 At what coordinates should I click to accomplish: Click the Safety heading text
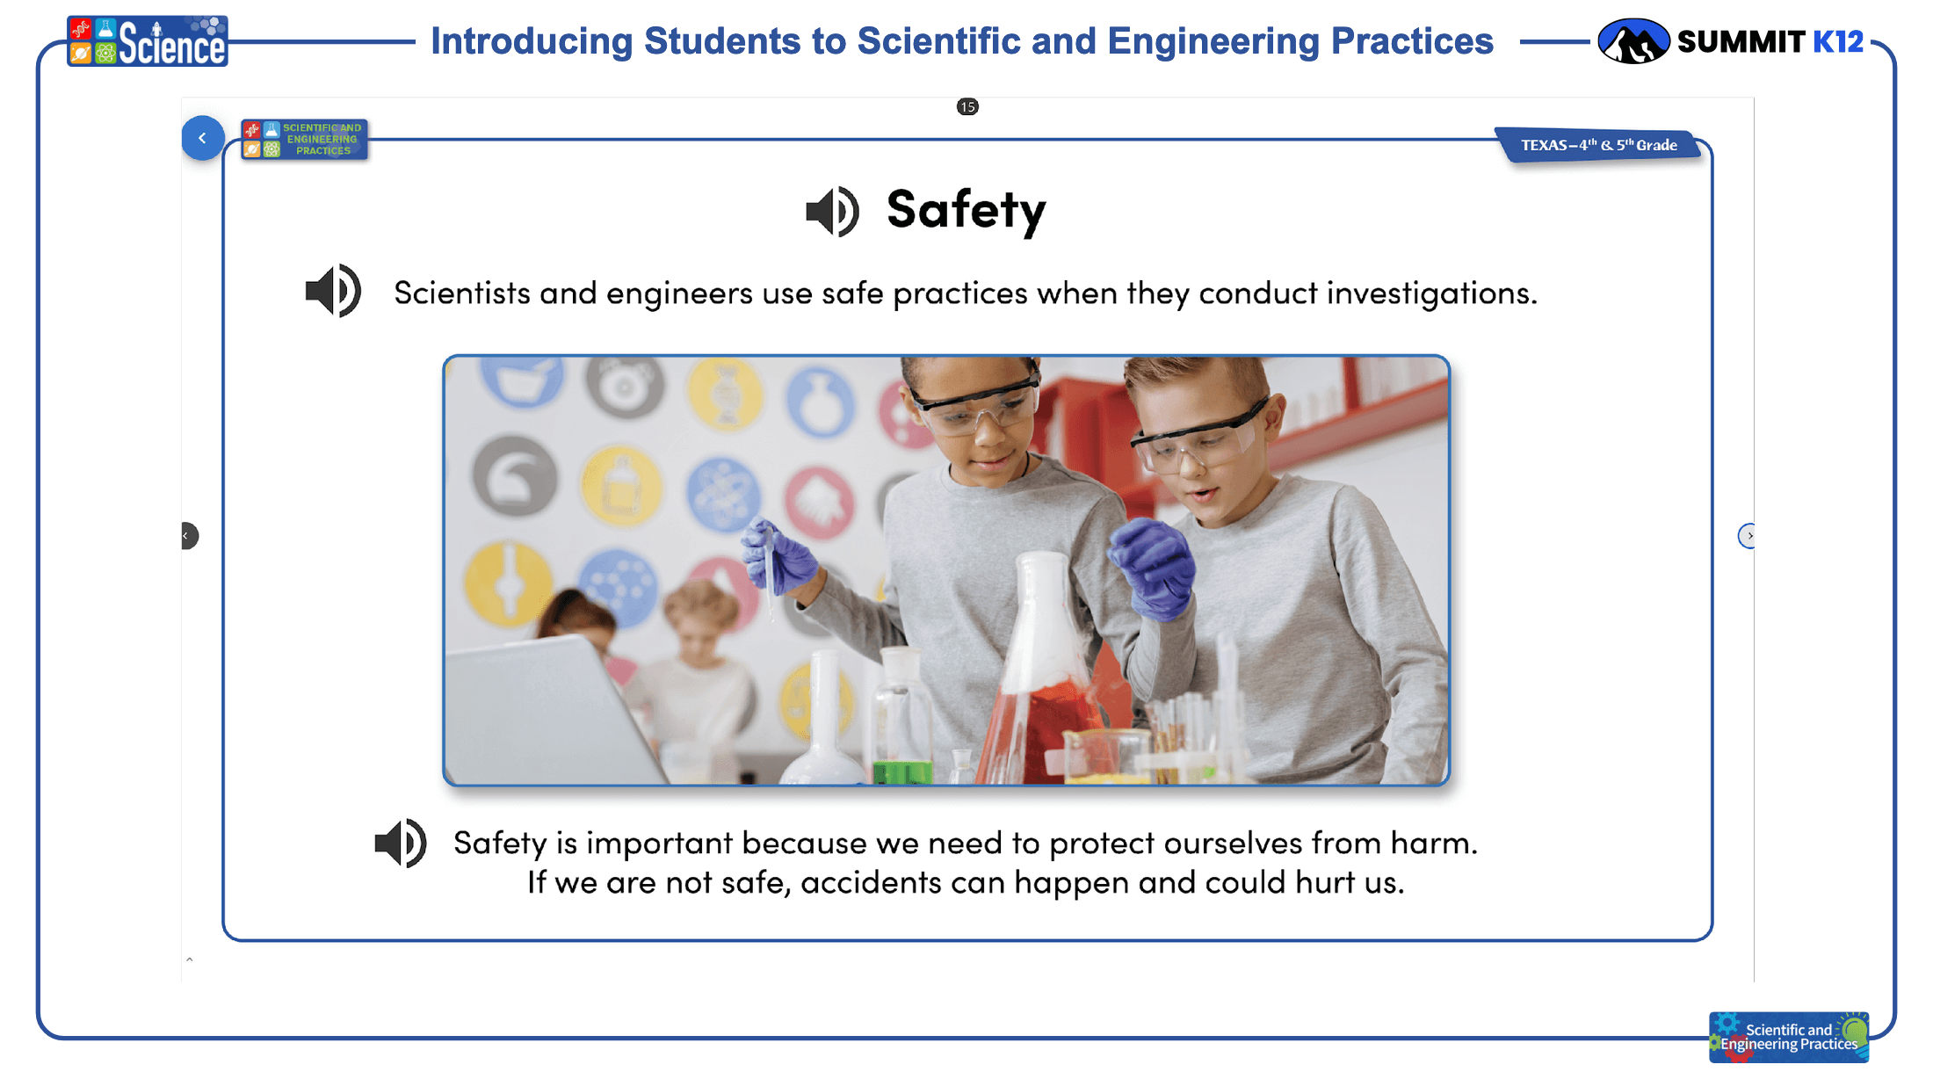coord(966,211)
